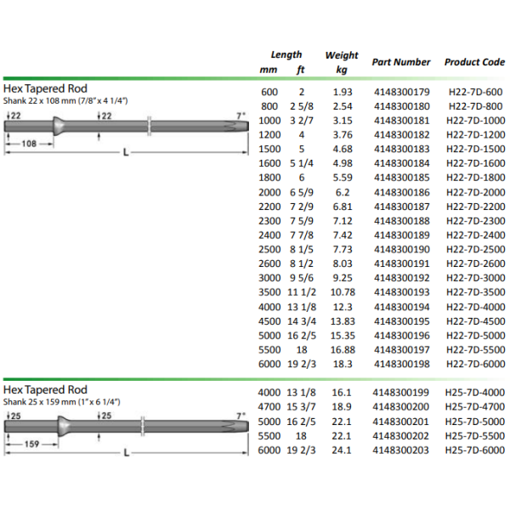Click the 108 shank length dimension
The width and height of the screenshot is (510, 510).
click(29, 144)
